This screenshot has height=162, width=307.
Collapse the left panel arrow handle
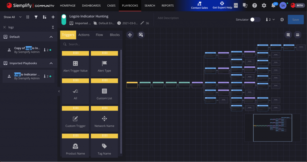click(59, 91)
